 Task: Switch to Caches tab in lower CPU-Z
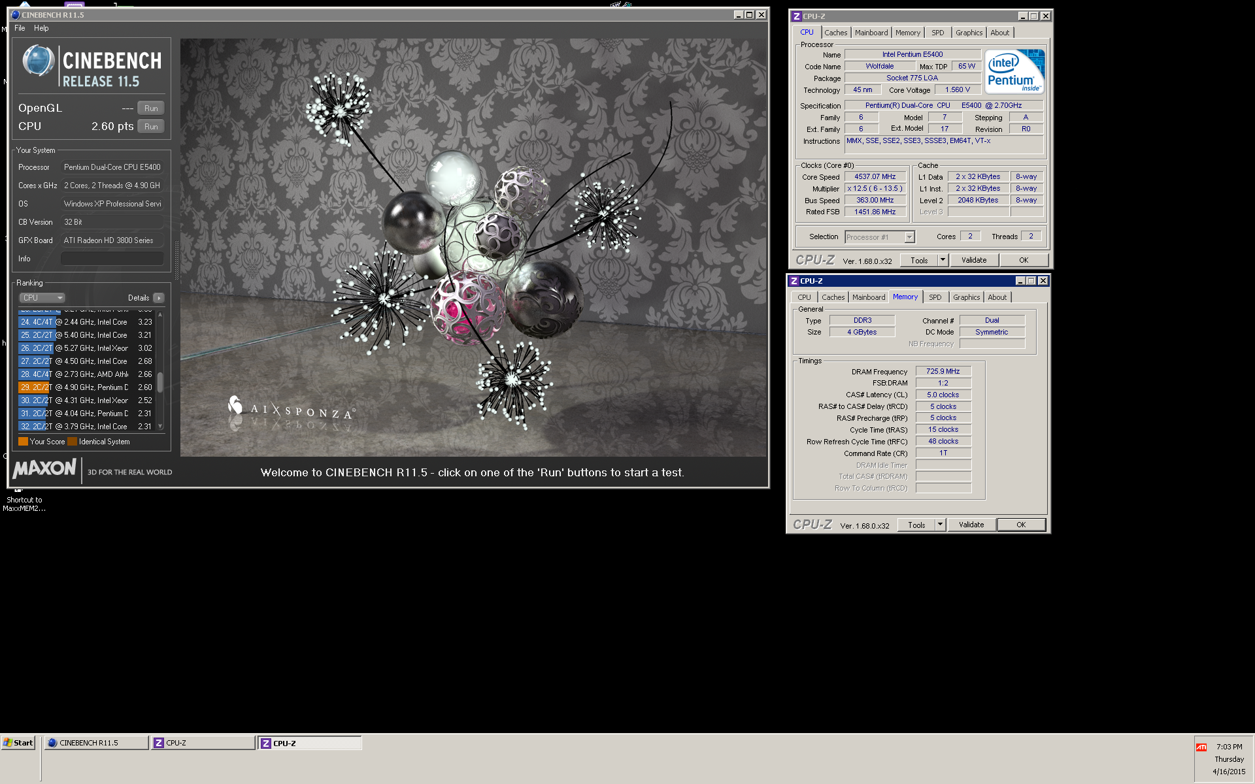tap(833, 297)
